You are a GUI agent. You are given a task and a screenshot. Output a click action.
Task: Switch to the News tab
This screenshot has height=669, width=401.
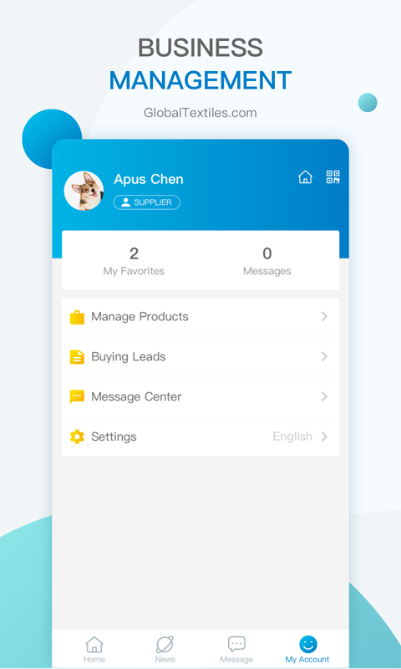tap(165, 650)
